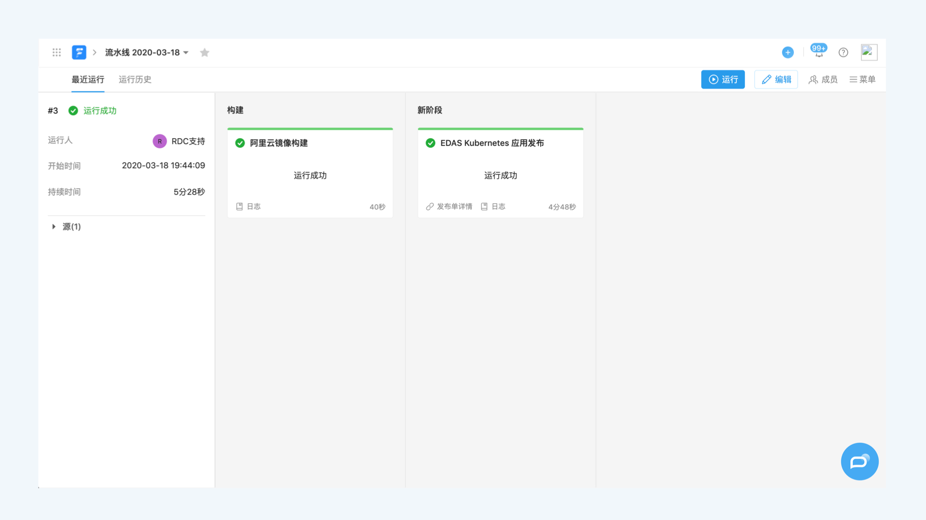Click 40秒 duration on build card
926x520 pixels.
(x=378, y=207)
